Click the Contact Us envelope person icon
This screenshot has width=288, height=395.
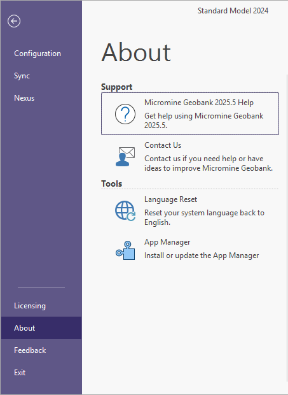tap(125, 157)
